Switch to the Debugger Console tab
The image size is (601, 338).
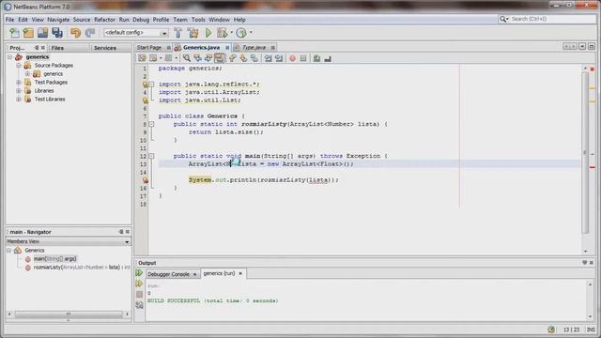[x=168, y=274]
